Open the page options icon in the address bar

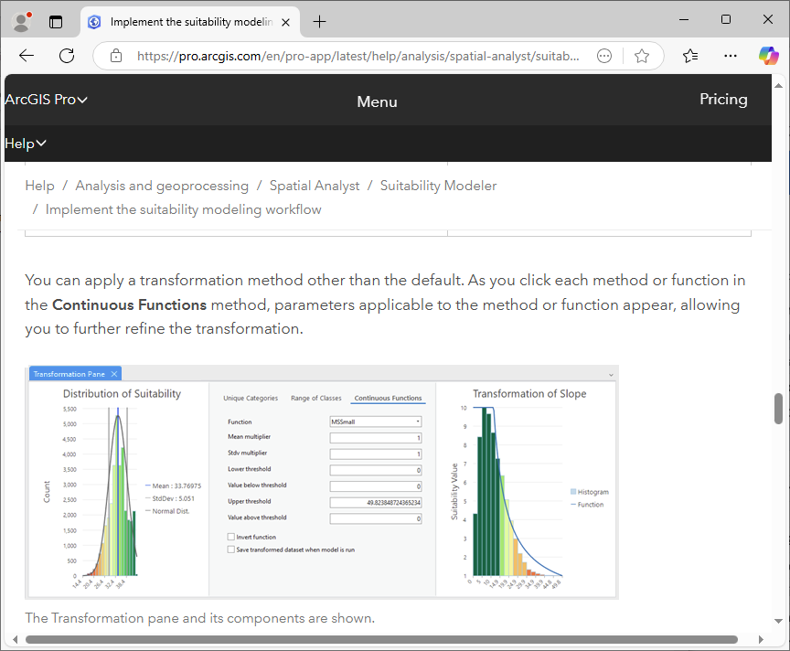604,56
